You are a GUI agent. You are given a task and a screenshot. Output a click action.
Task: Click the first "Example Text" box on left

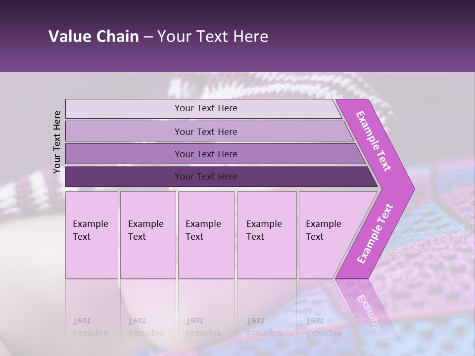pyautogui.click(x=92, y=235)
